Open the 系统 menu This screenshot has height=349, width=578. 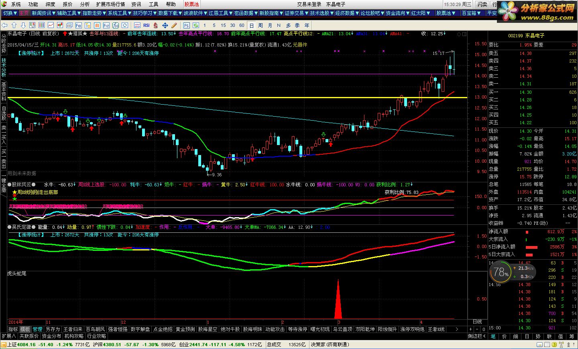point(16,4)
